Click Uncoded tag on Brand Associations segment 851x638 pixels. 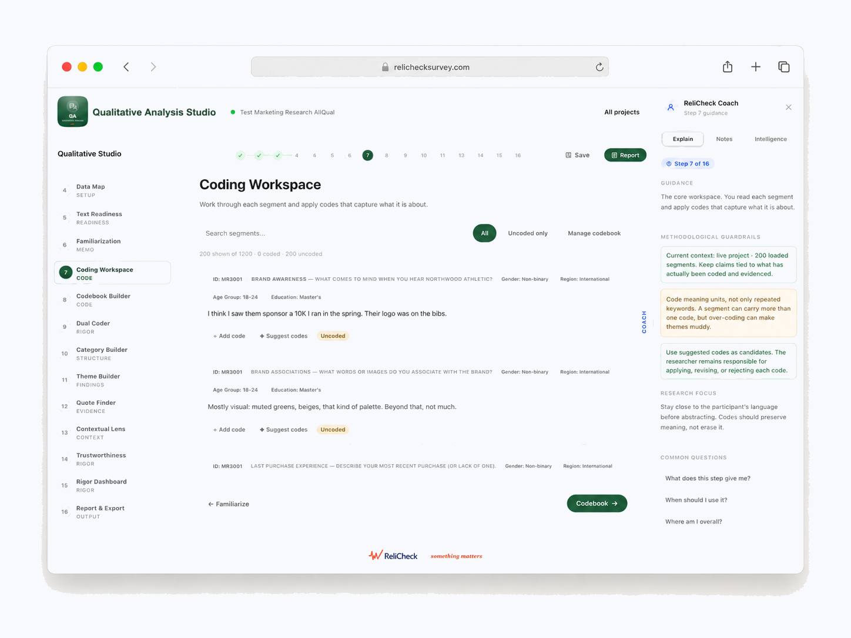333,429
